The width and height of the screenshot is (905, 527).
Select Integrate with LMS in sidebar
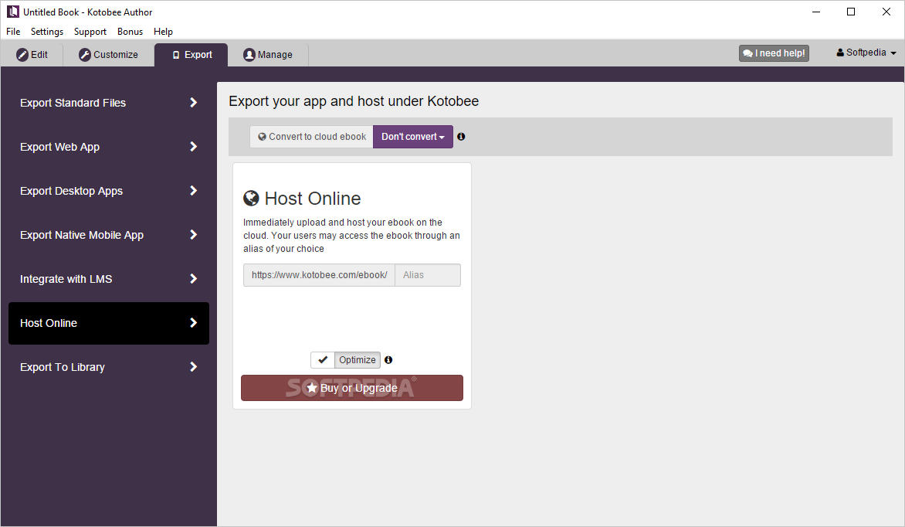click(109, 279)
